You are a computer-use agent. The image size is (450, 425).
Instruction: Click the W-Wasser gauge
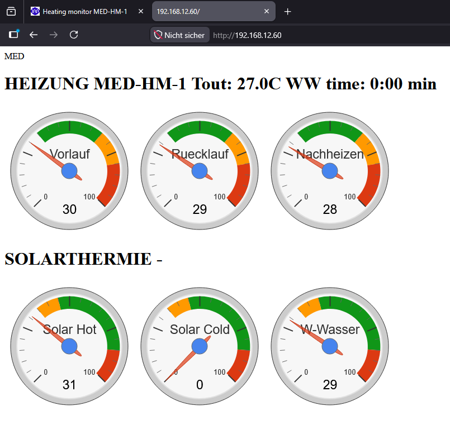point(330,346)
